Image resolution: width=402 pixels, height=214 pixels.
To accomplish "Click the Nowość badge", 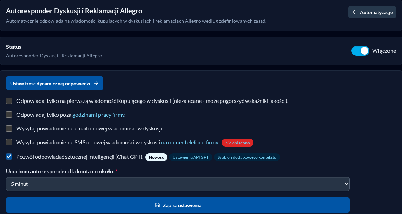I will coord(156,157).
